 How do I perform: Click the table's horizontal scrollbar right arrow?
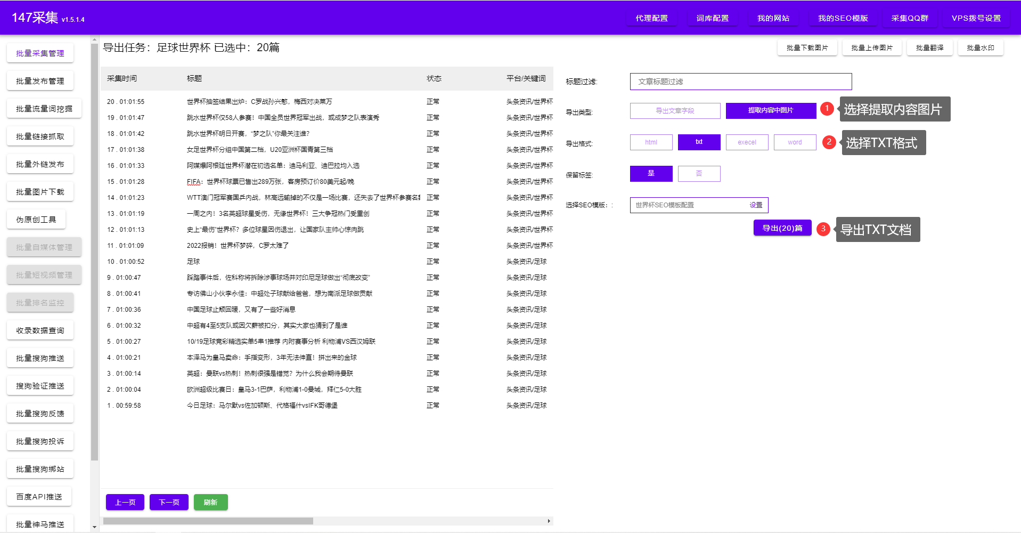549,521
